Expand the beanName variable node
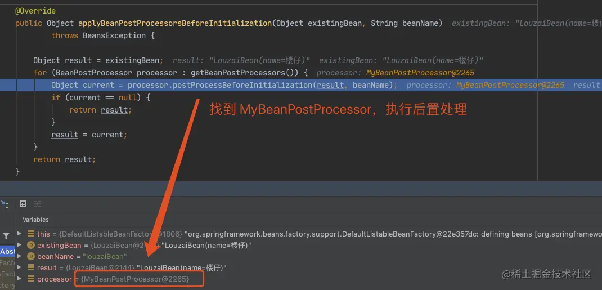 tap(19, 256)
